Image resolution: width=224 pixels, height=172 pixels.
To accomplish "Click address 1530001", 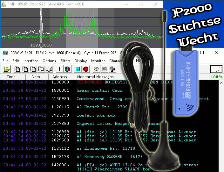I will point(60,90).
